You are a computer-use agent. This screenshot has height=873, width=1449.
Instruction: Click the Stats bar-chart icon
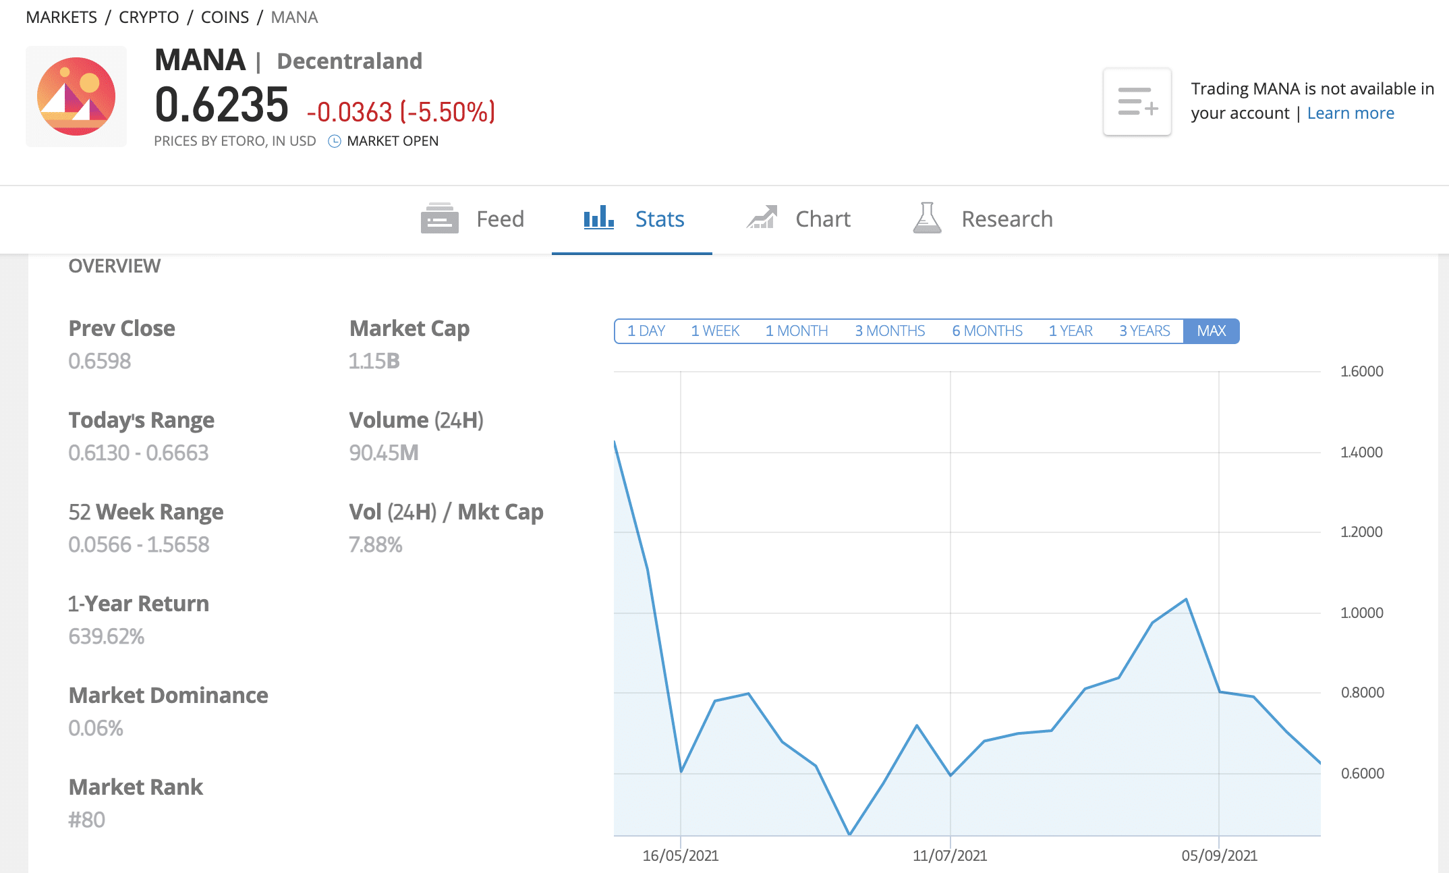[598, 218]
